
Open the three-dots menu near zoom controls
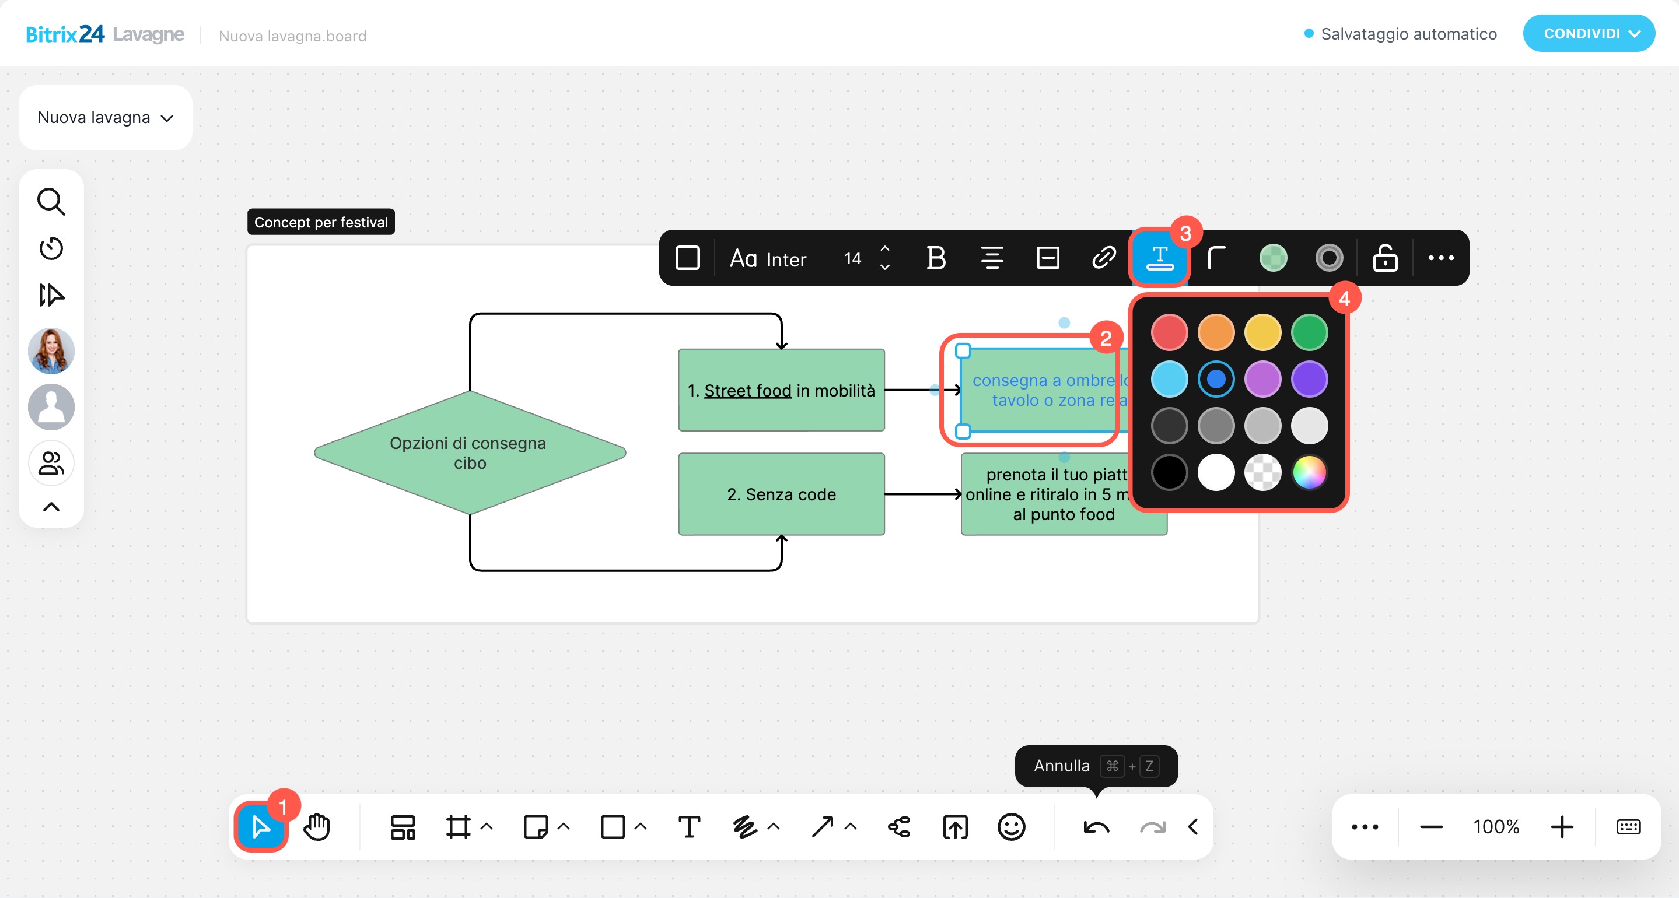[1364, 827]
